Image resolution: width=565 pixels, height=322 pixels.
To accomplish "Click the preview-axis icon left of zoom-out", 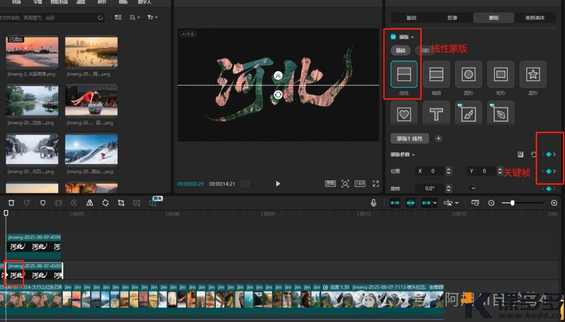I will (x=475, y=203).
